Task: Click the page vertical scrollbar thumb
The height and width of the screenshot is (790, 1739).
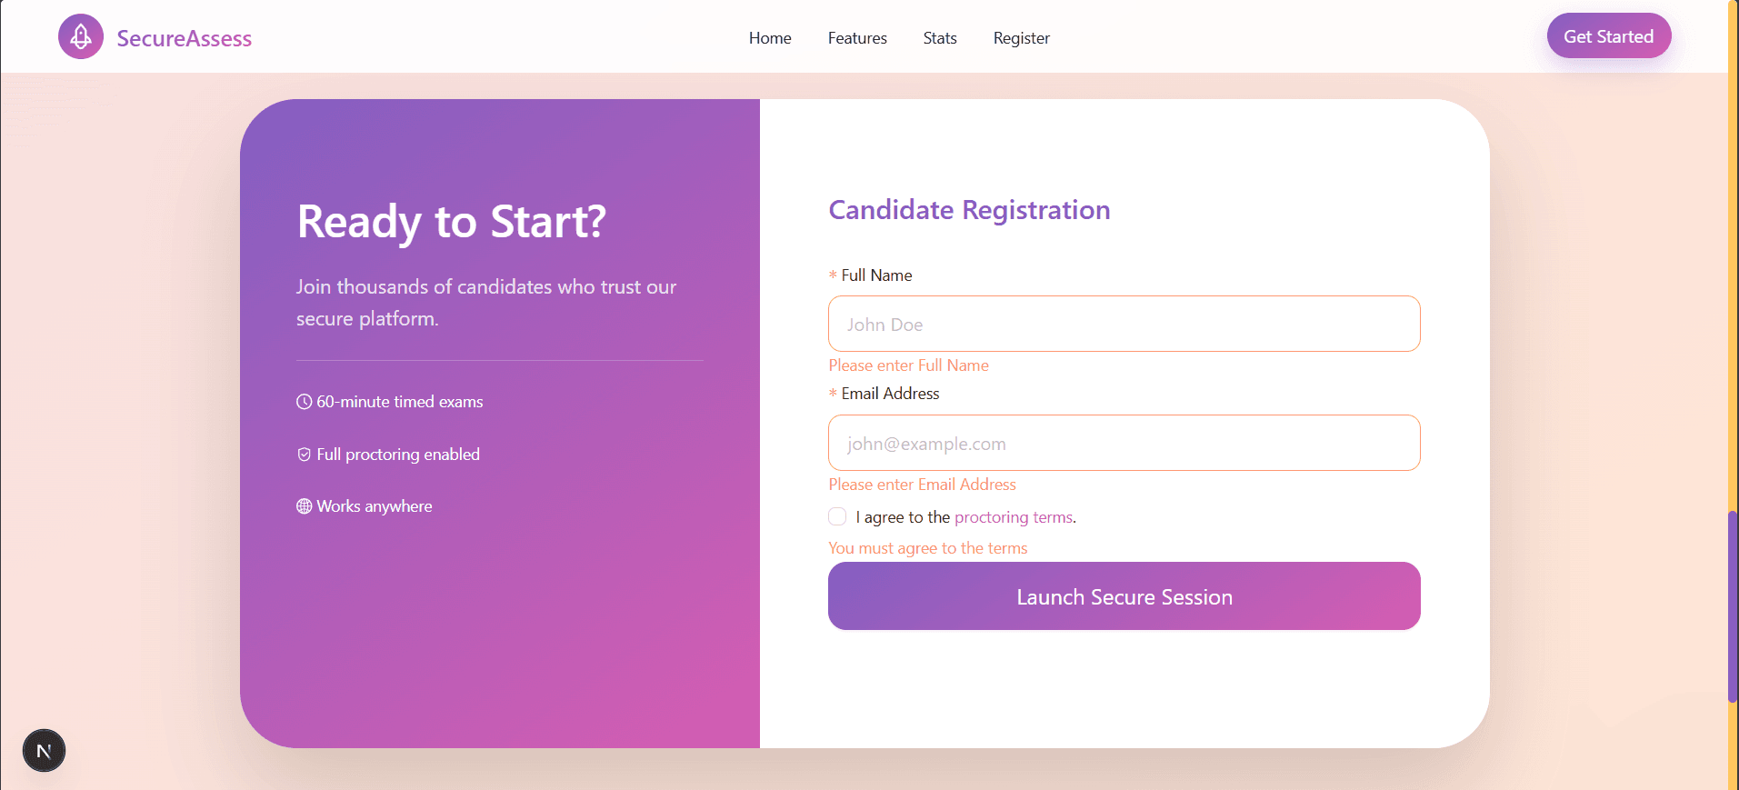Action: [1733, 606]
